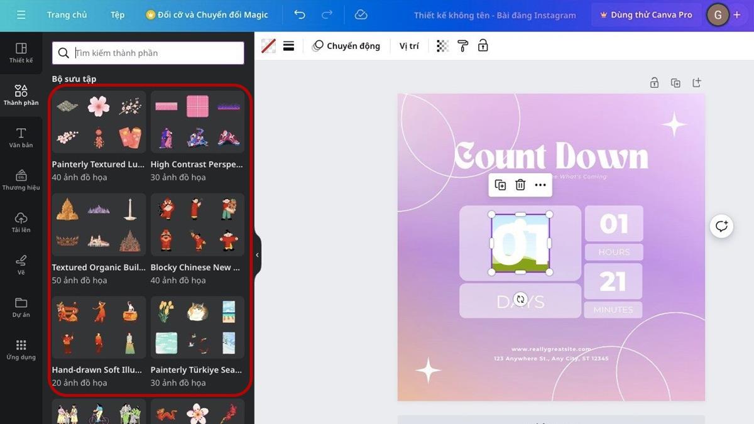Open the Tải lên sidebar tab

(21, 222)
